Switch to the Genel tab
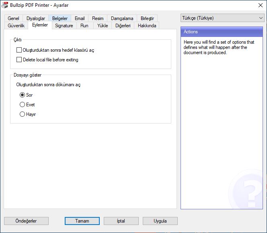This screenshot has width=267, height=233. pyautogui.click(x=13, y=18)
